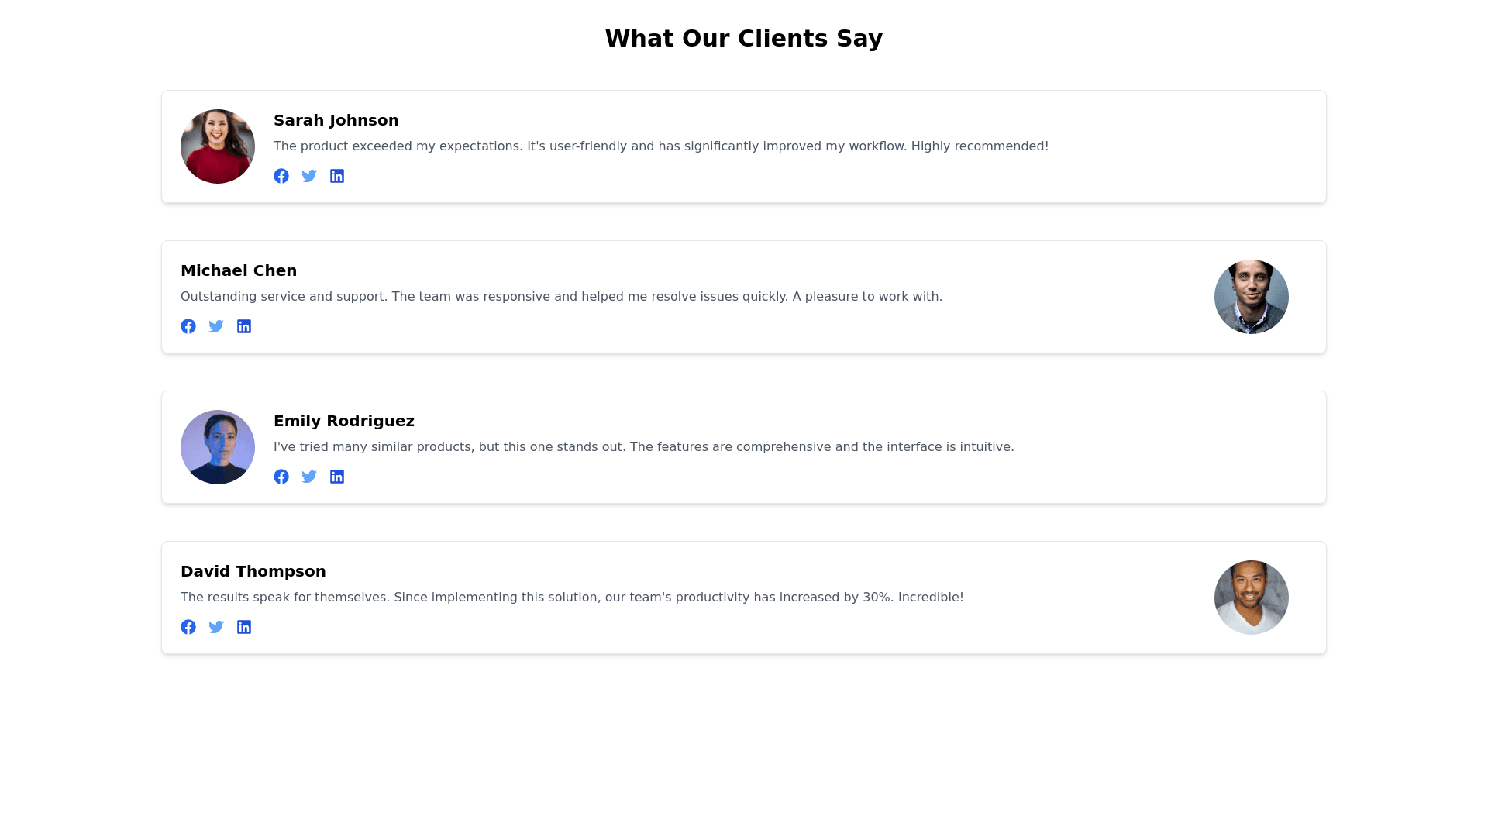
Task: Click the 'What Our Clients Say' title
Action: [x=743, y=38]
